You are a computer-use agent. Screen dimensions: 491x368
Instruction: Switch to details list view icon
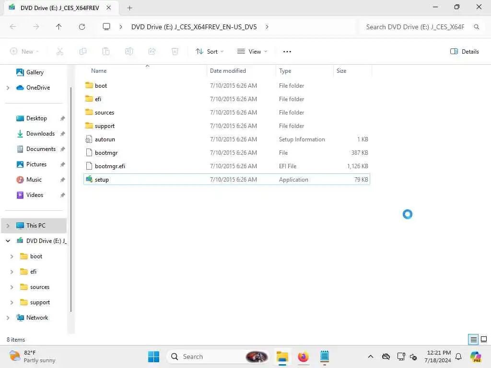pyautogui.click(x=473, y=339)
